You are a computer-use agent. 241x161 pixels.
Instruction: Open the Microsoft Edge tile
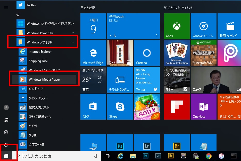[93, 53]
